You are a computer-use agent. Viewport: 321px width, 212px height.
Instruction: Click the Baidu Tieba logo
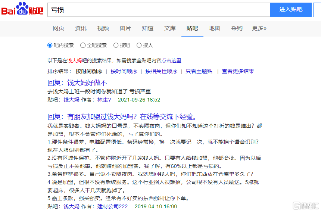[22, 9]
